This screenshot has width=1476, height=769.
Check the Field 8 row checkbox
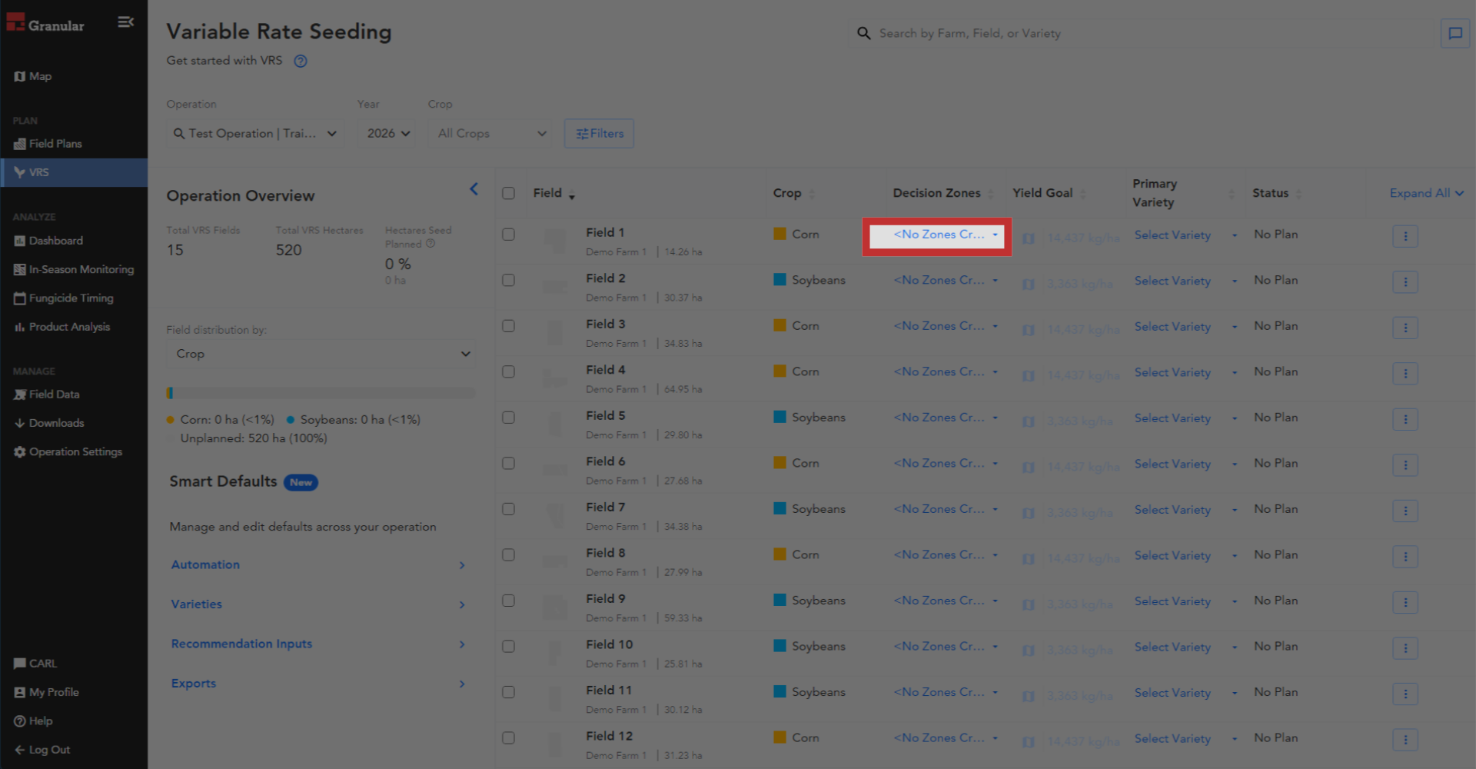508,555
